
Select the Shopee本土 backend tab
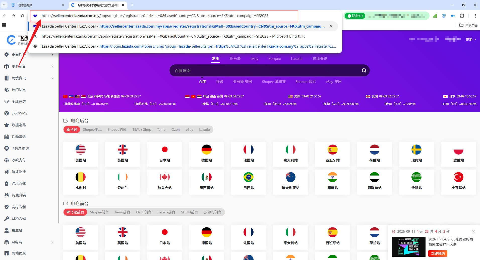coord(92,129)
